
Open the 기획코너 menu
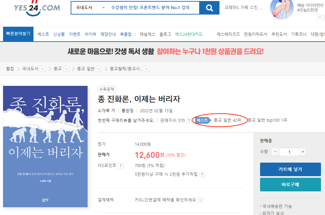point(299,34)
